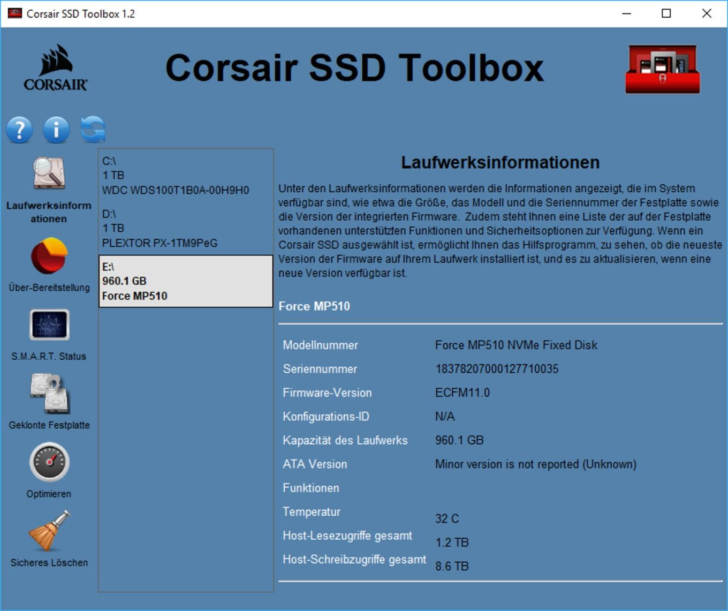Select the C:\ WDC drive entry

click(186, 176)
